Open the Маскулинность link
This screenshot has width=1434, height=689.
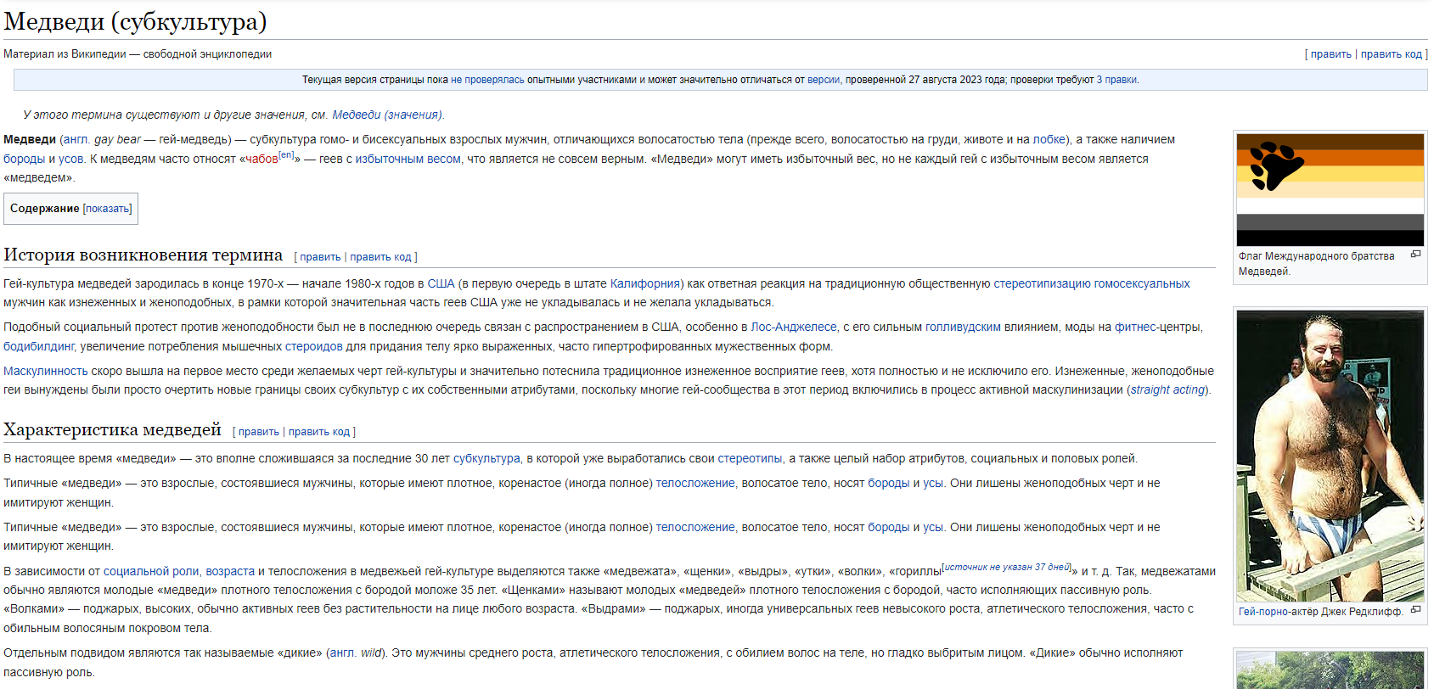[46, 371]
